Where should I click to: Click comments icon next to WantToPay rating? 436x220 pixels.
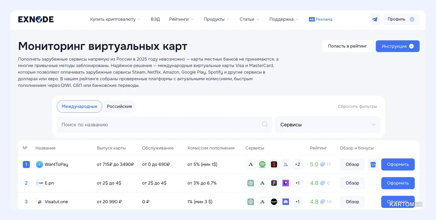click(x=322, y=165)
